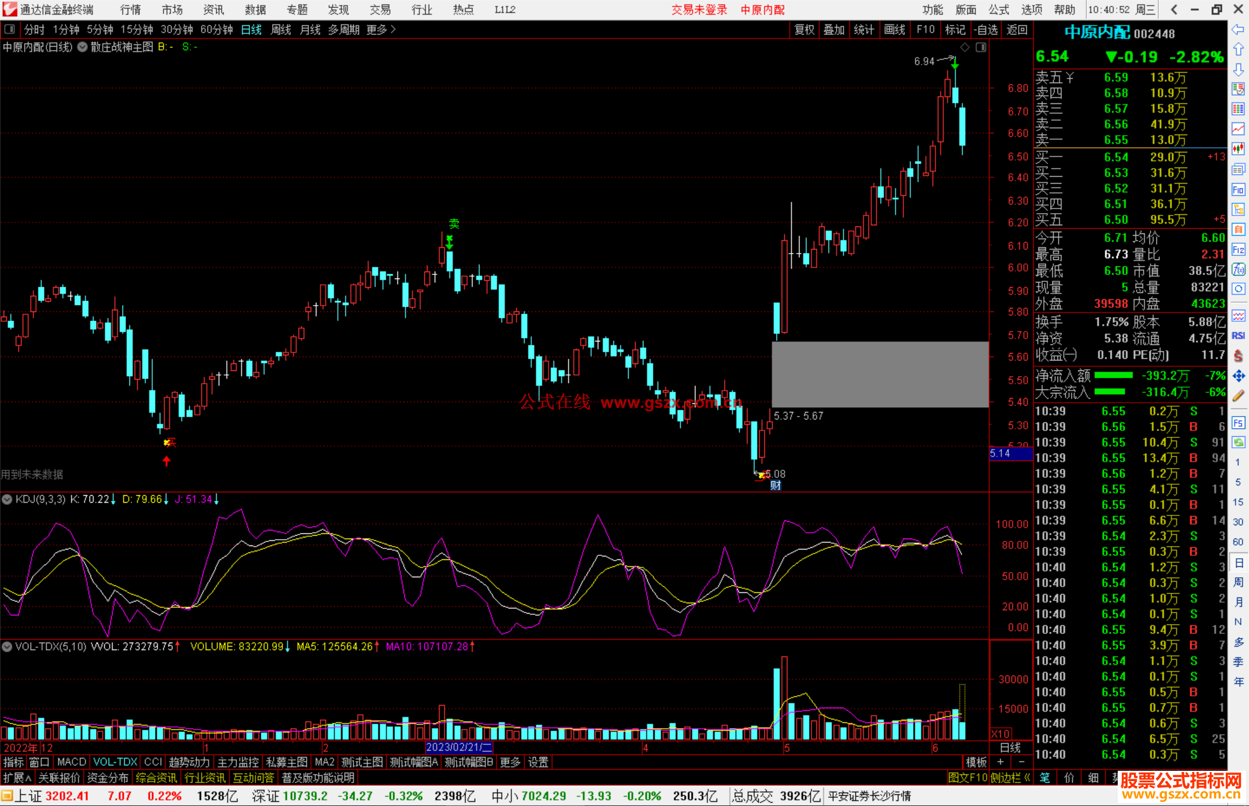
Task: Click the F12 sidebar icon
Action: click(x=1238, y=250)
